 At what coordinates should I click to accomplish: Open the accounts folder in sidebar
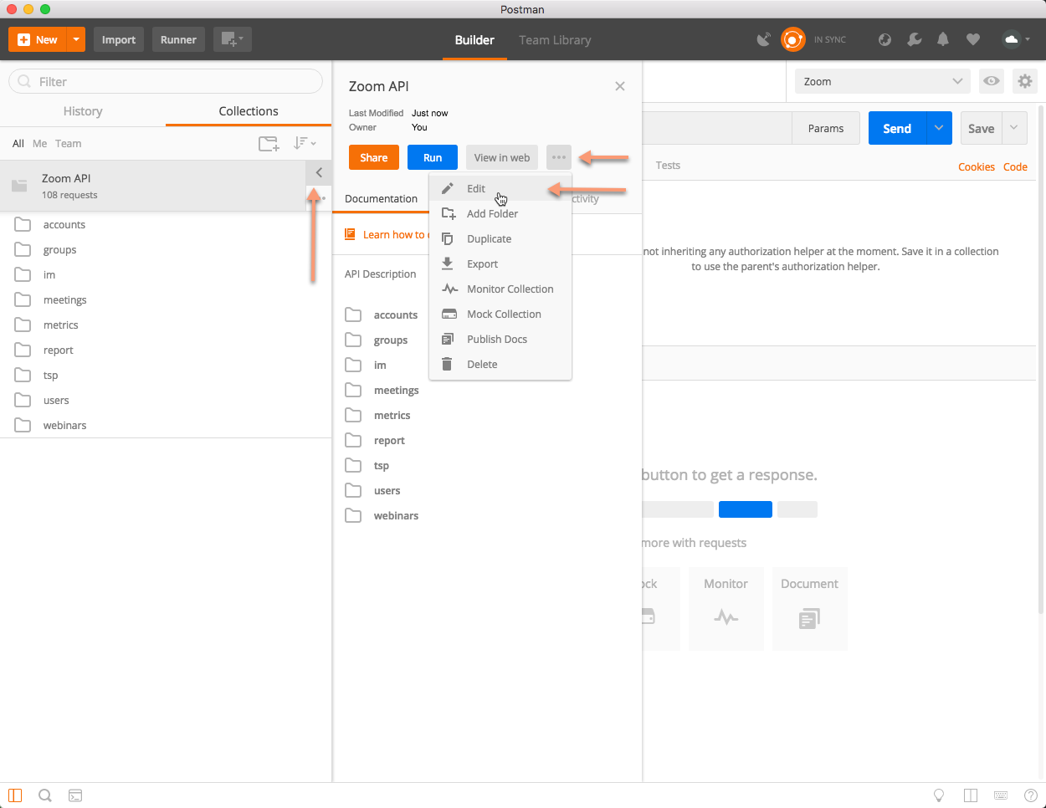pyautogui.click(x=166, y=224)
